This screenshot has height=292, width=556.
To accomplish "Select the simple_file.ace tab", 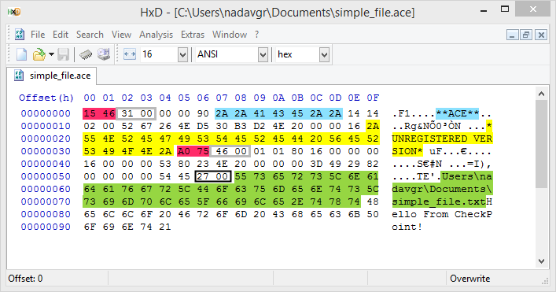I will click(52, 76).
